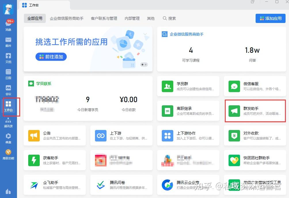Switch to 内部管理 tab
The width and height of the screenshot is (289, 198).
132,18
